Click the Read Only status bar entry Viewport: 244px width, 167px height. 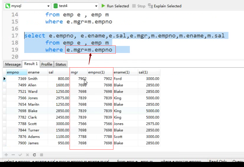218,161
